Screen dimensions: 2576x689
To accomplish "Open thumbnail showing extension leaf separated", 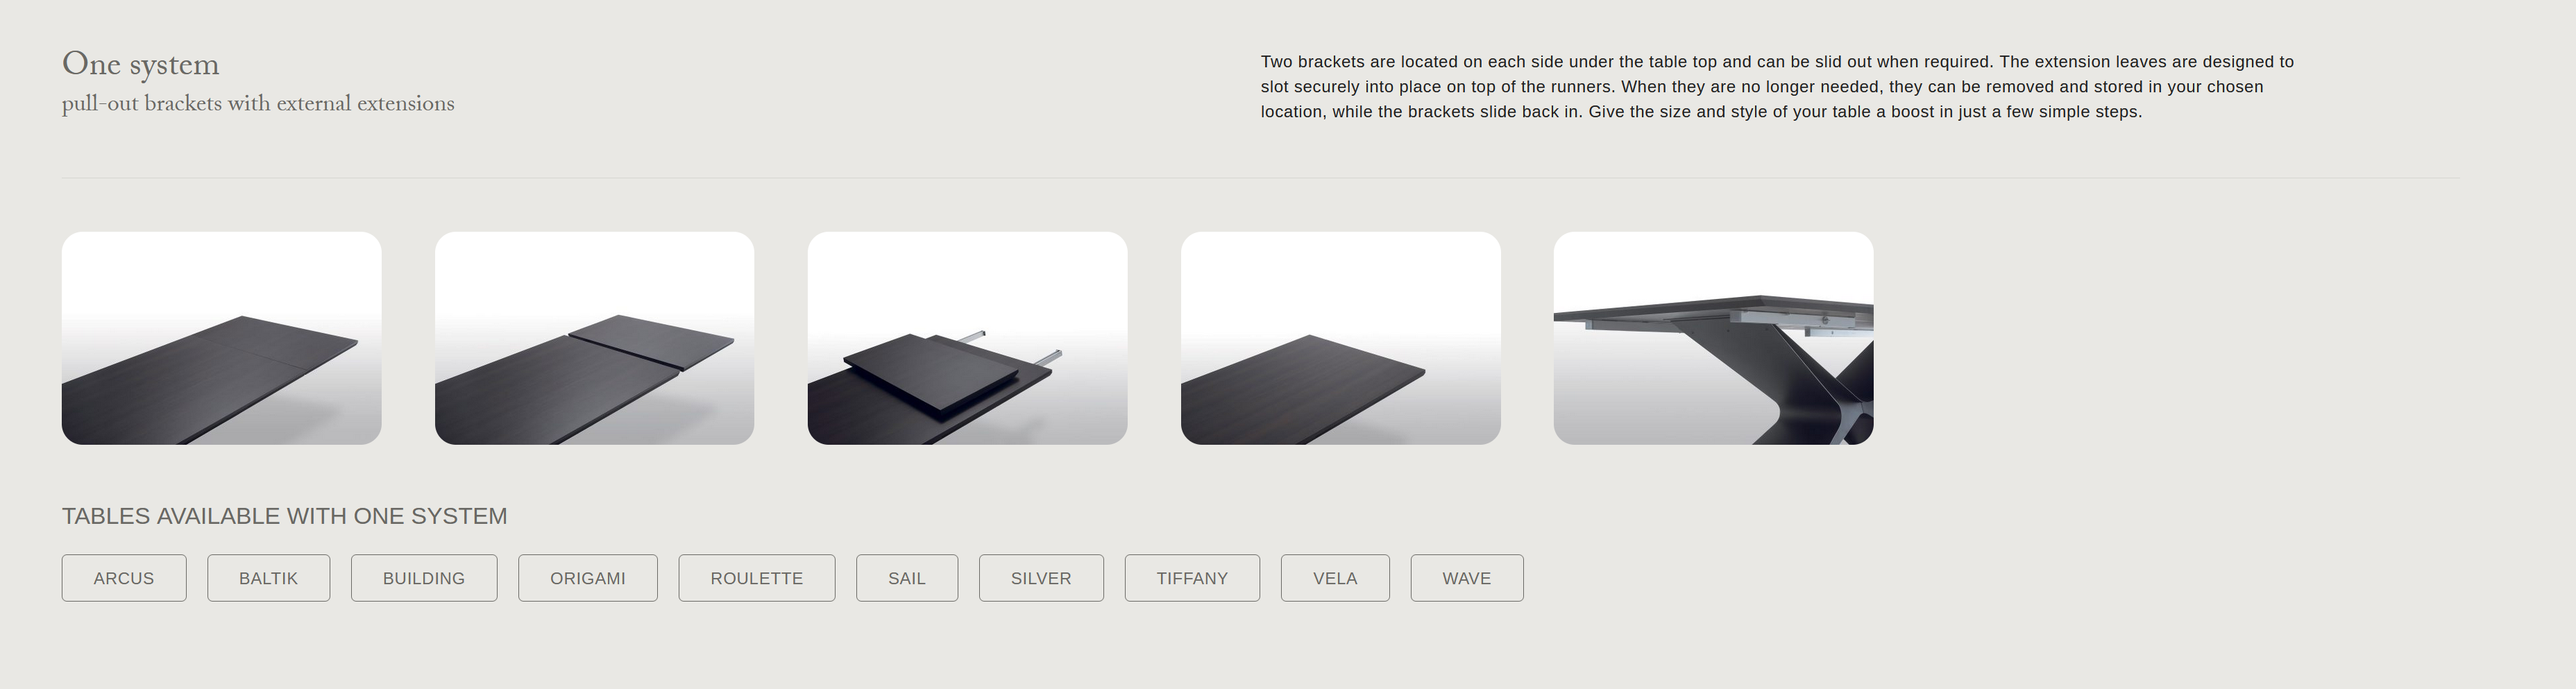I will coord(595,338).
